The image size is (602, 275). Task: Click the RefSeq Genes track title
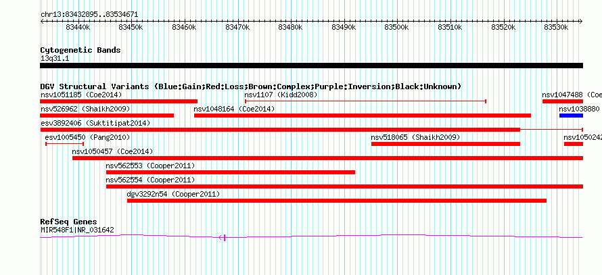pyautogui.click(x=69, y=222)
